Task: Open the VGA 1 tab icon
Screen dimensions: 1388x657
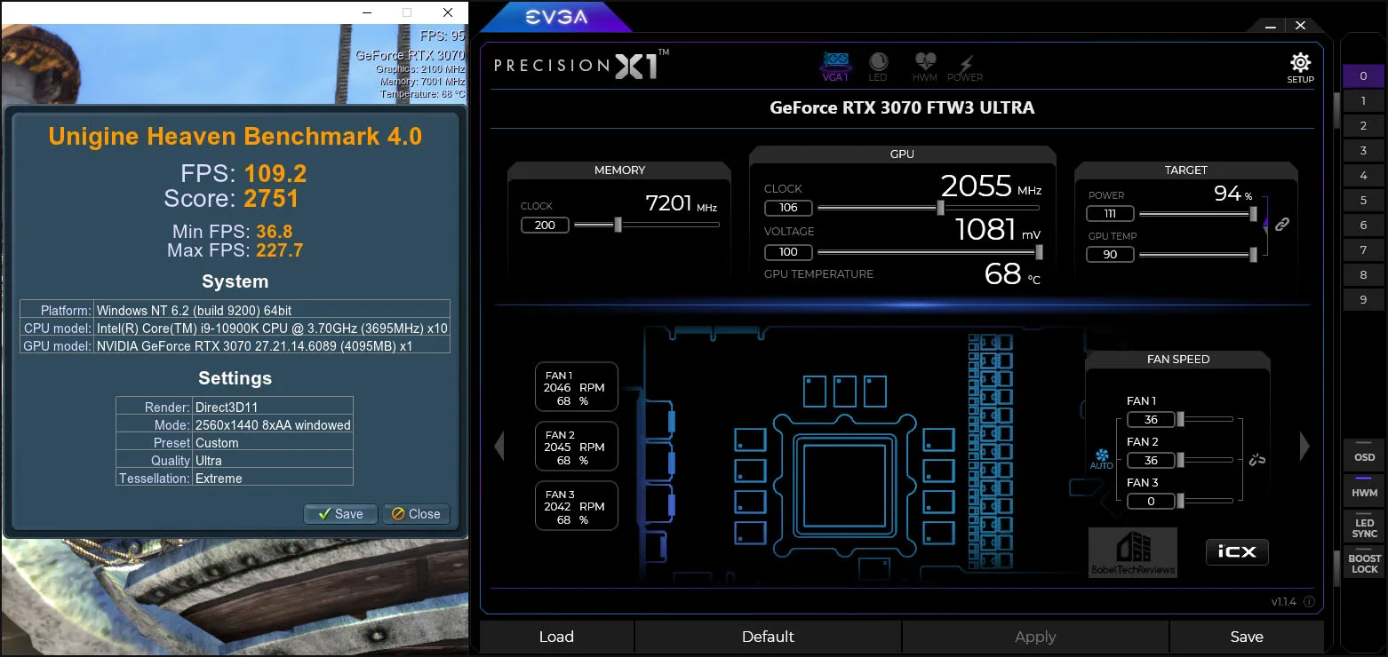Action: tap(835, 67)
